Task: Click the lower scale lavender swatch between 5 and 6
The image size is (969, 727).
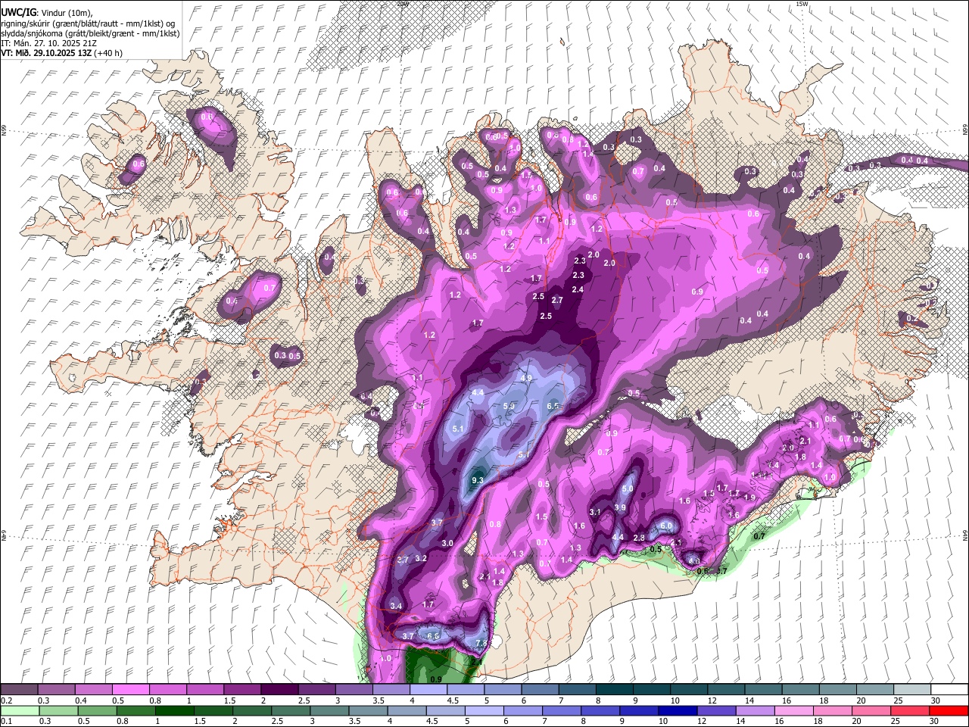Action: click(484, 711)
